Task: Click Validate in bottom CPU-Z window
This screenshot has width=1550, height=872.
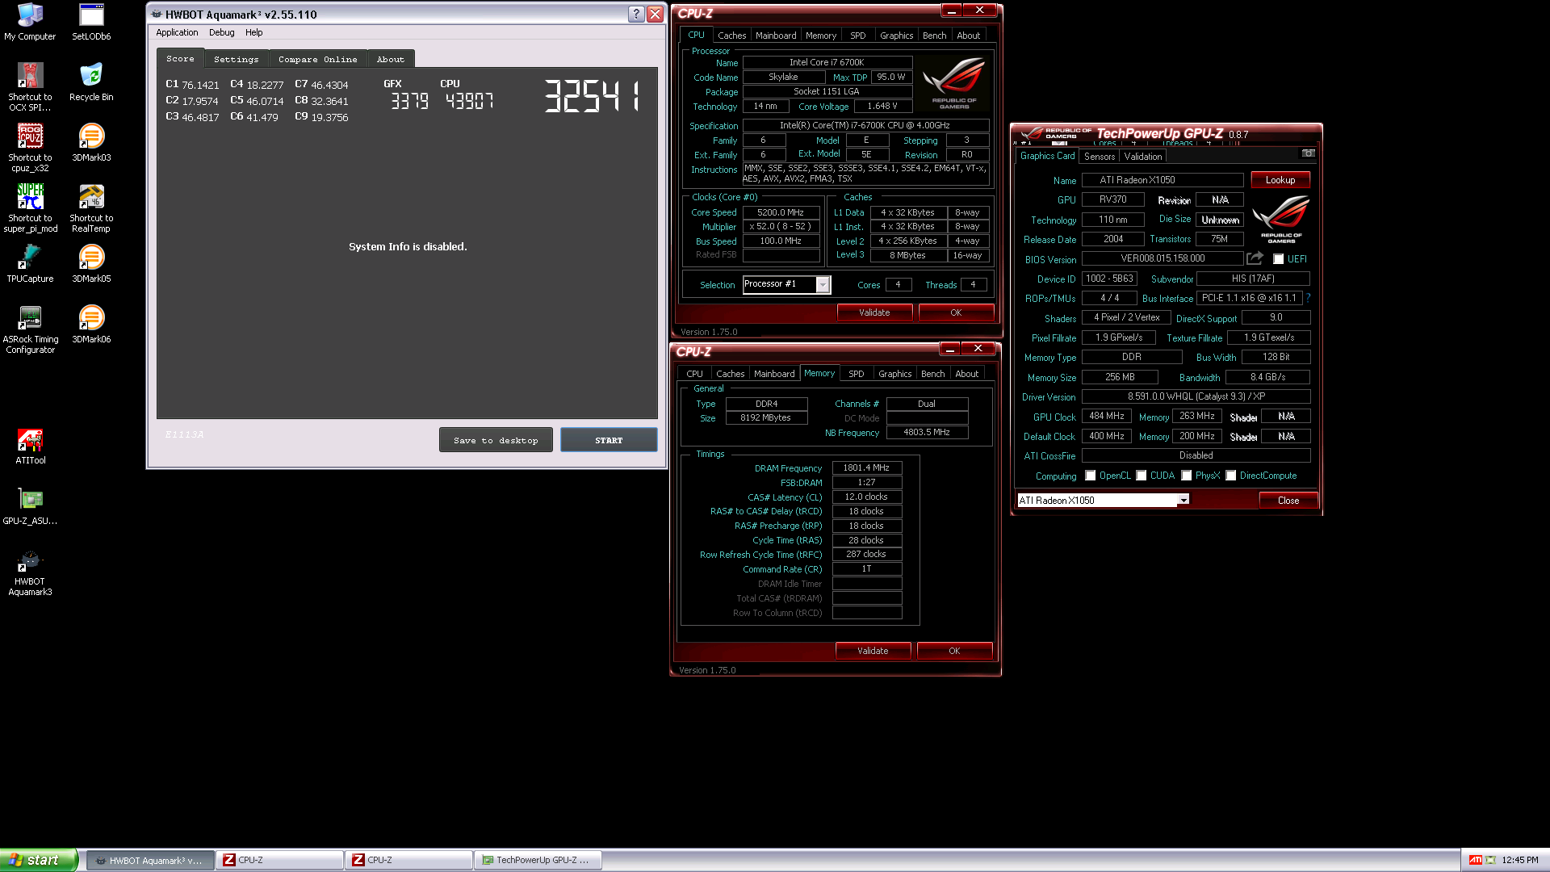Action: [873, 651]
